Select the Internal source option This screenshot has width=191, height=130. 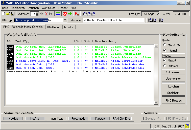[x=165, y=51]
